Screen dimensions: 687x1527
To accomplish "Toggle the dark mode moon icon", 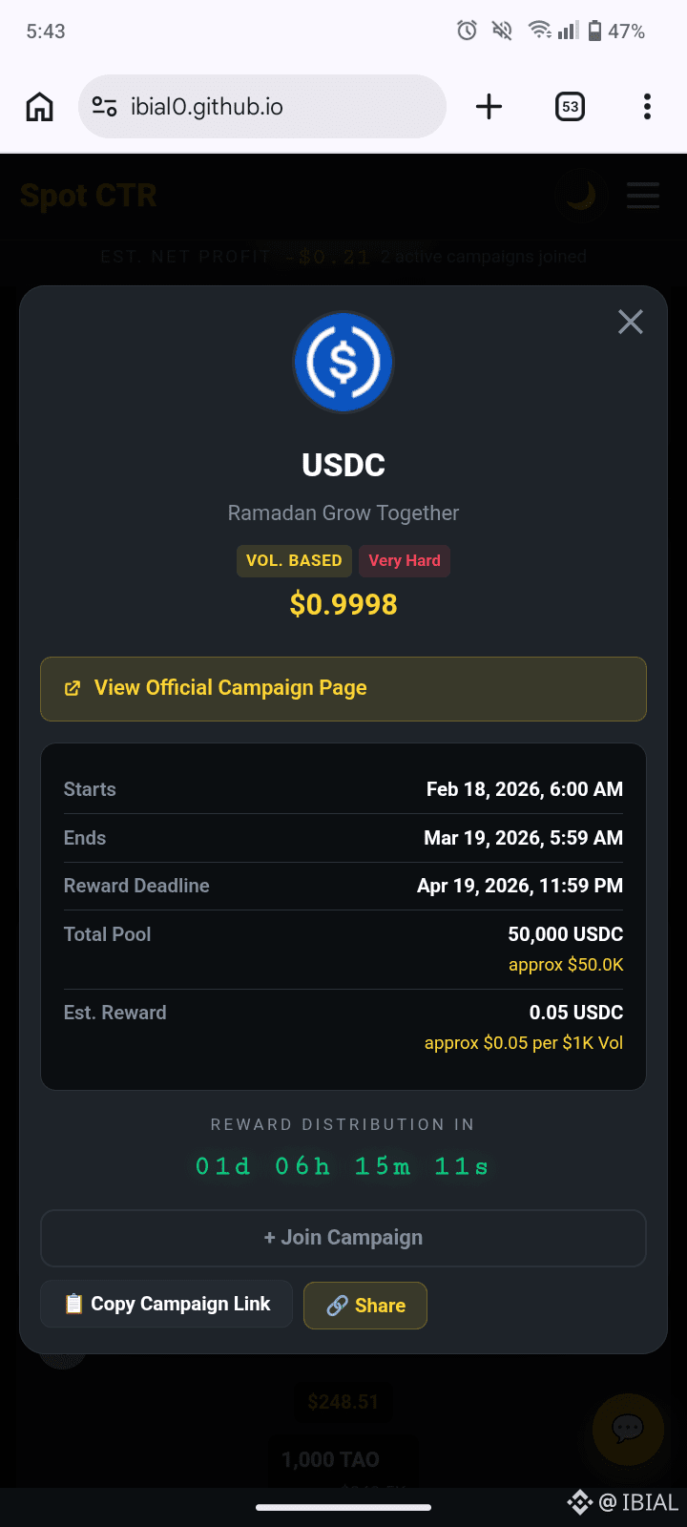I will tap(580, 196).
